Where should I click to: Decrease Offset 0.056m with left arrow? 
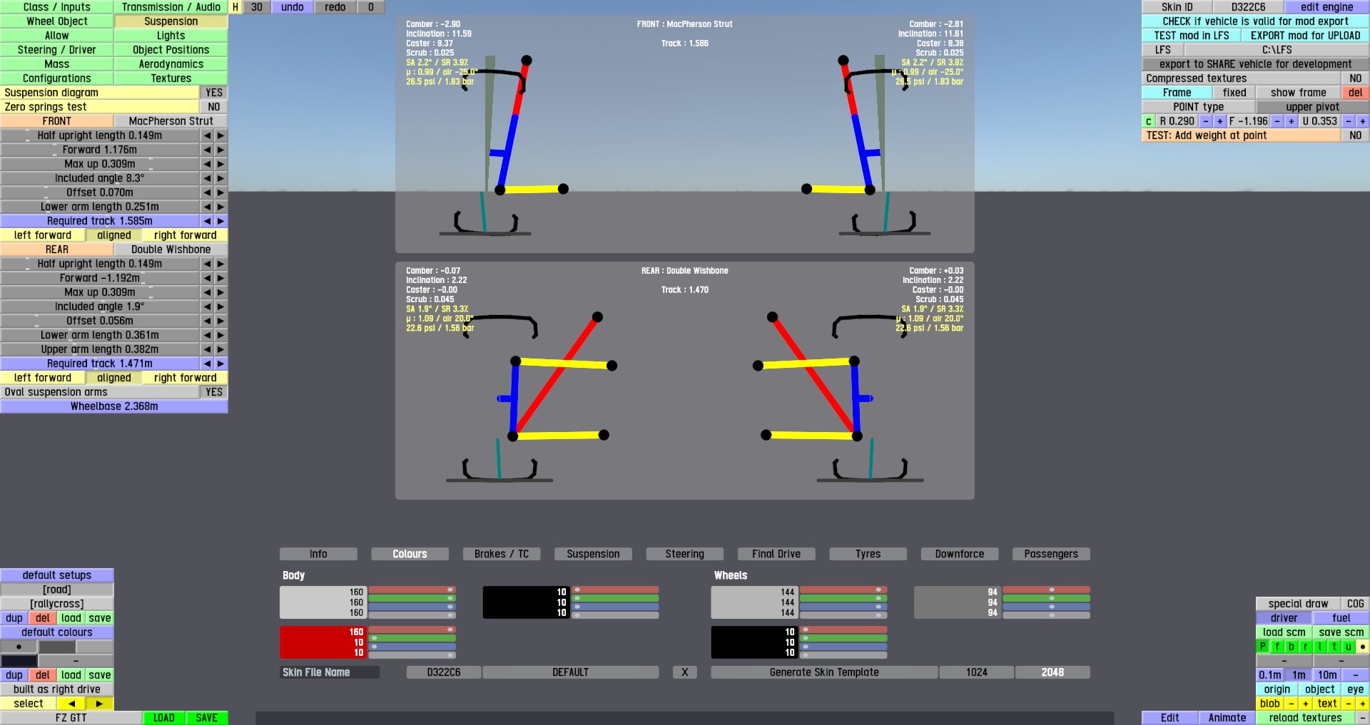(x=207, y=321)
